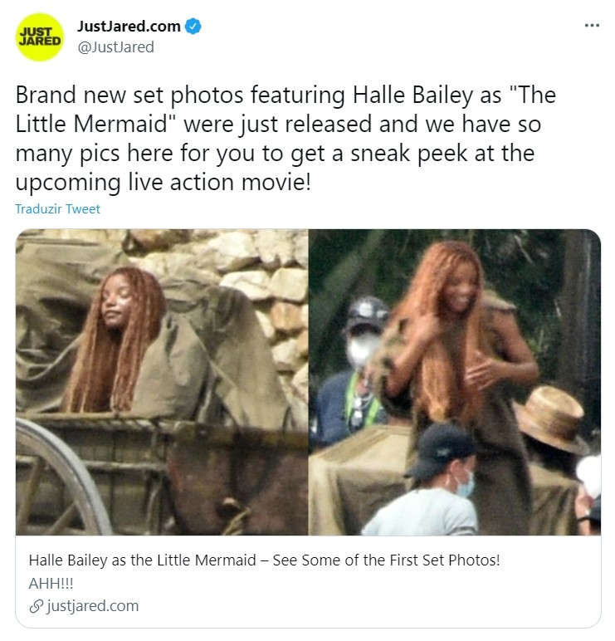615x641 pixels.
Task: Click the tweet line ending upcoming live action movie!
Action: click(x=163, y=182)
